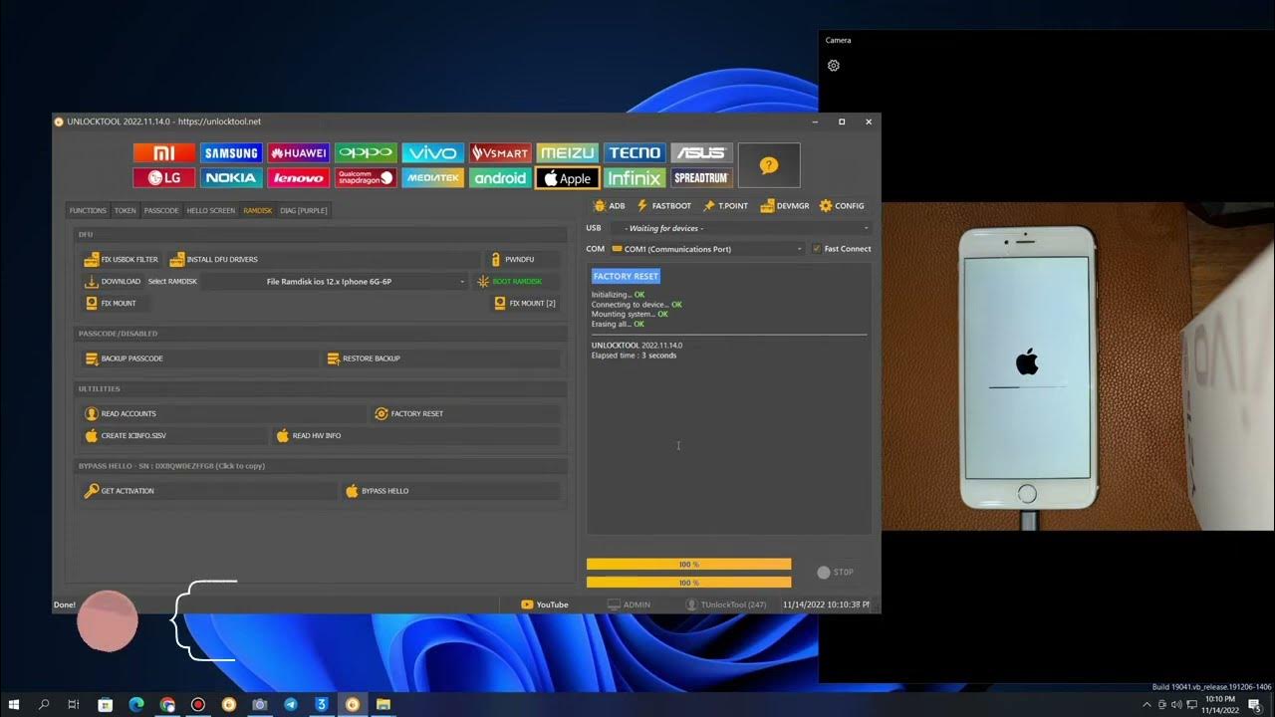Click the RESTORE BACKUP button
Image resolution: width=1275 pixels, height=717 pixels.
click(x=442, y=358)
